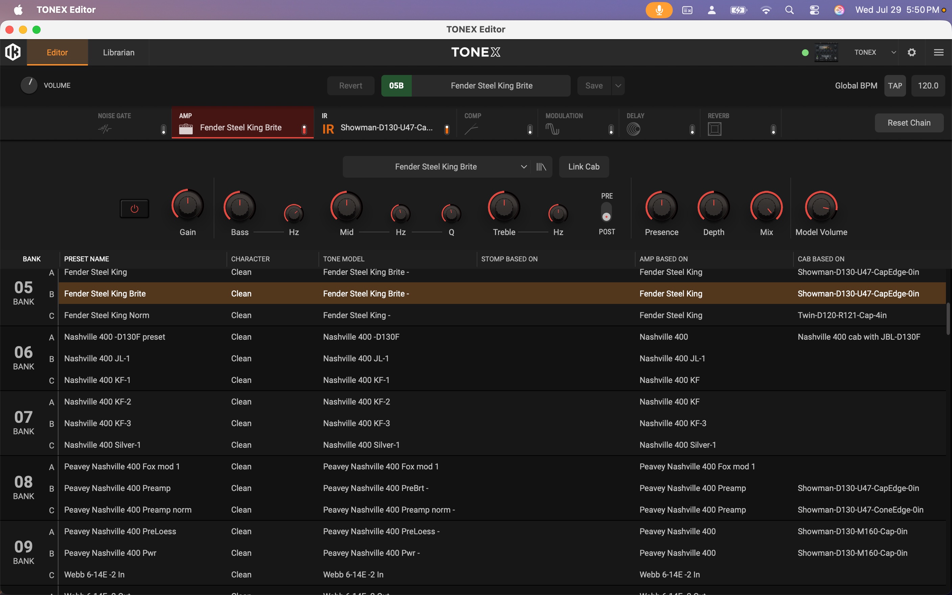Click the Wi-Fi icon in menu bar
952x595 pixels.
point(766,10)
